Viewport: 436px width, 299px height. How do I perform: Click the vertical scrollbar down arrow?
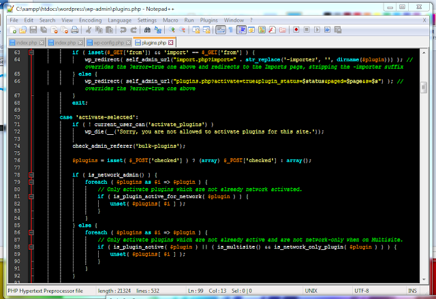(x=424, y=279)
